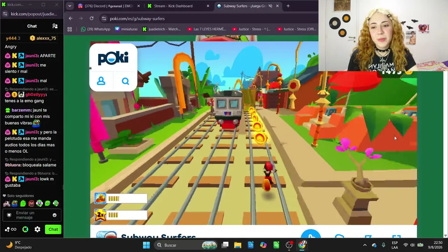This screenshot has width=448, height=252.
Task: Insert the cat emote in quick emotes
Action: (6, 203)
